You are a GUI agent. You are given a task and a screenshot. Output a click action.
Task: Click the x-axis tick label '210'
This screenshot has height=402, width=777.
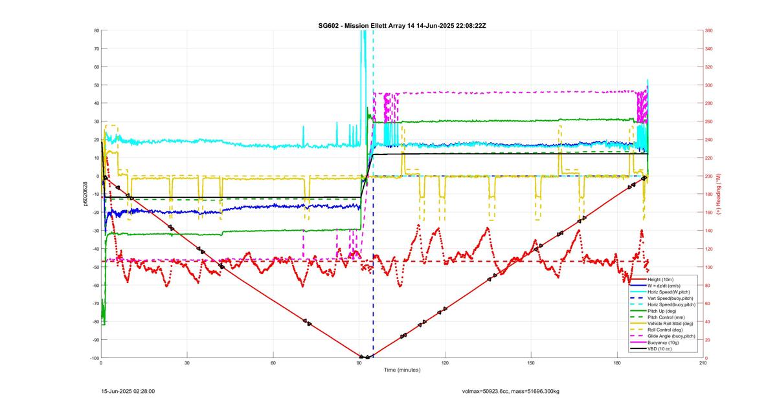703,363
